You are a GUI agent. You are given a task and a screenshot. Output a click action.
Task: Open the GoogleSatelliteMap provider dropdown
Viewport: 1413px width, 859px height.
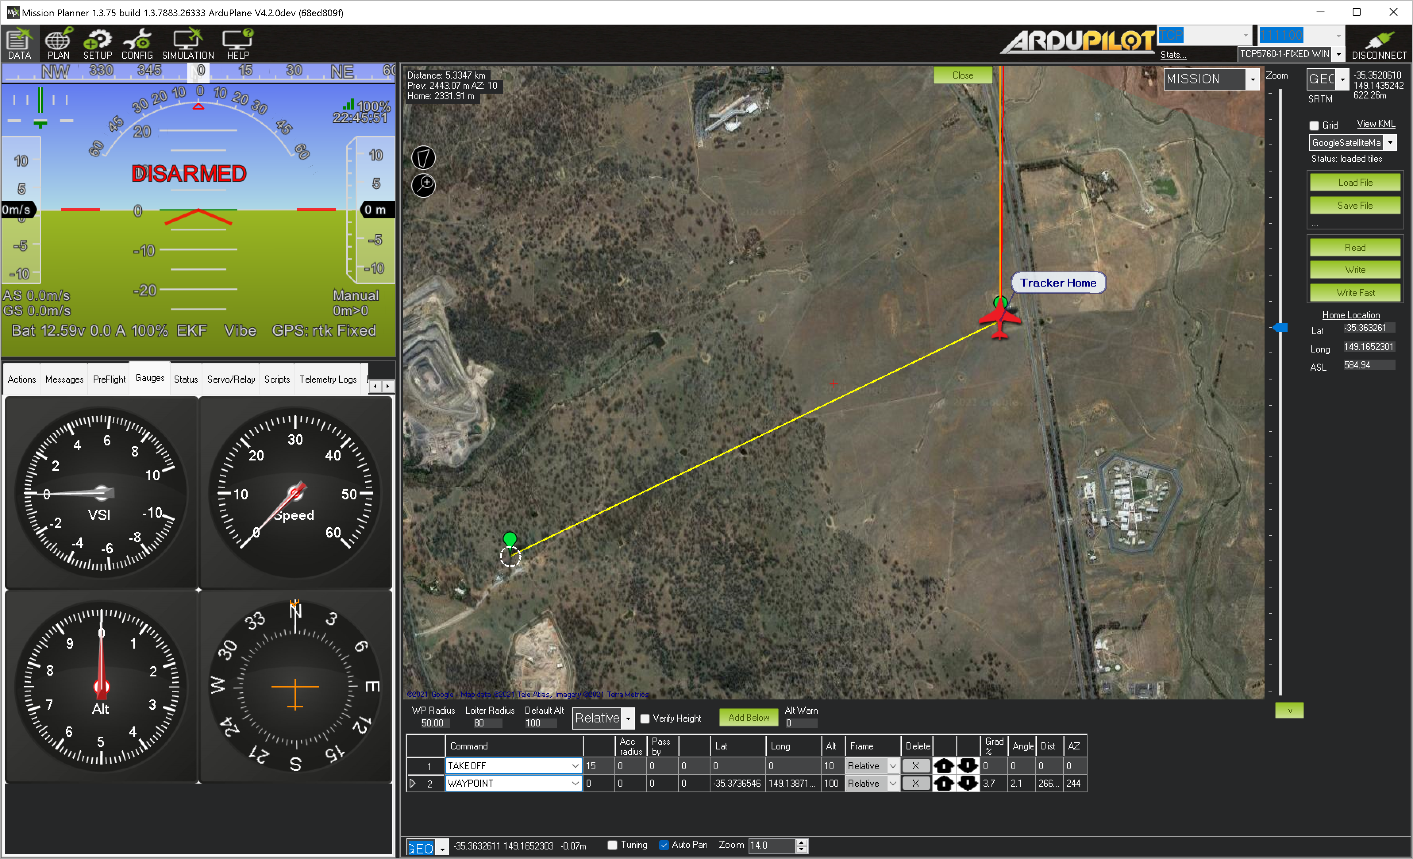pos(1390,142)
